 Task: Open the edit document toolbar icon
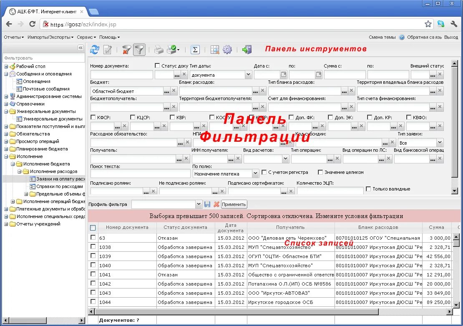108,49
